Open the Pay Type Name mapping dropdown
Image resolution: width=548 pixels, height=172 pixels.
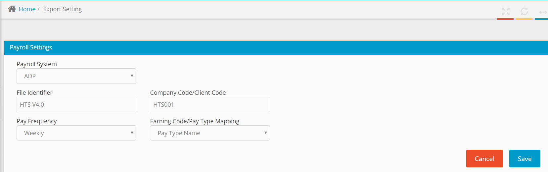pos(210,133)
